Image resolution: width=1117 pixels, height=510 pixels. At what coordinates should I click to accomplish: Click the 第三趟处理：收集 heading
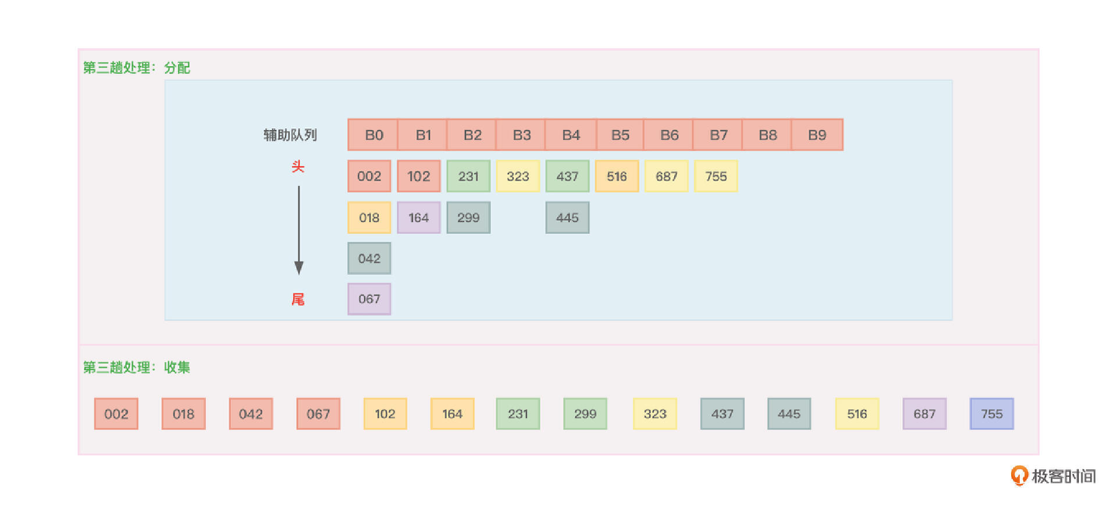[137, 368]
